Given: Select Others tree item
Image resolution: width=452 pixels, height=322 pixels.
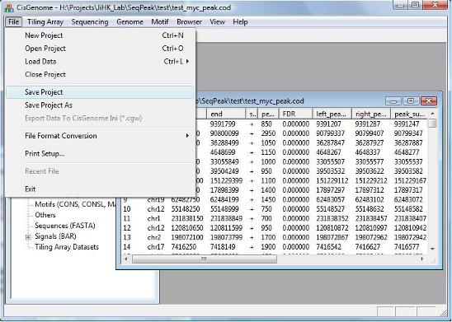Looking at the screenshot, I should (x=45, y=215).
